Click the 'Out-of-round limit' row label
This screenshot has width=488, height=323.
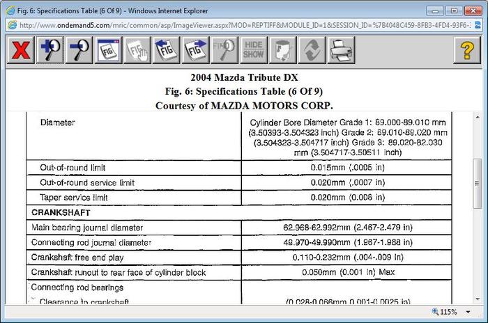pyautogui.click(x=73, y=168)
